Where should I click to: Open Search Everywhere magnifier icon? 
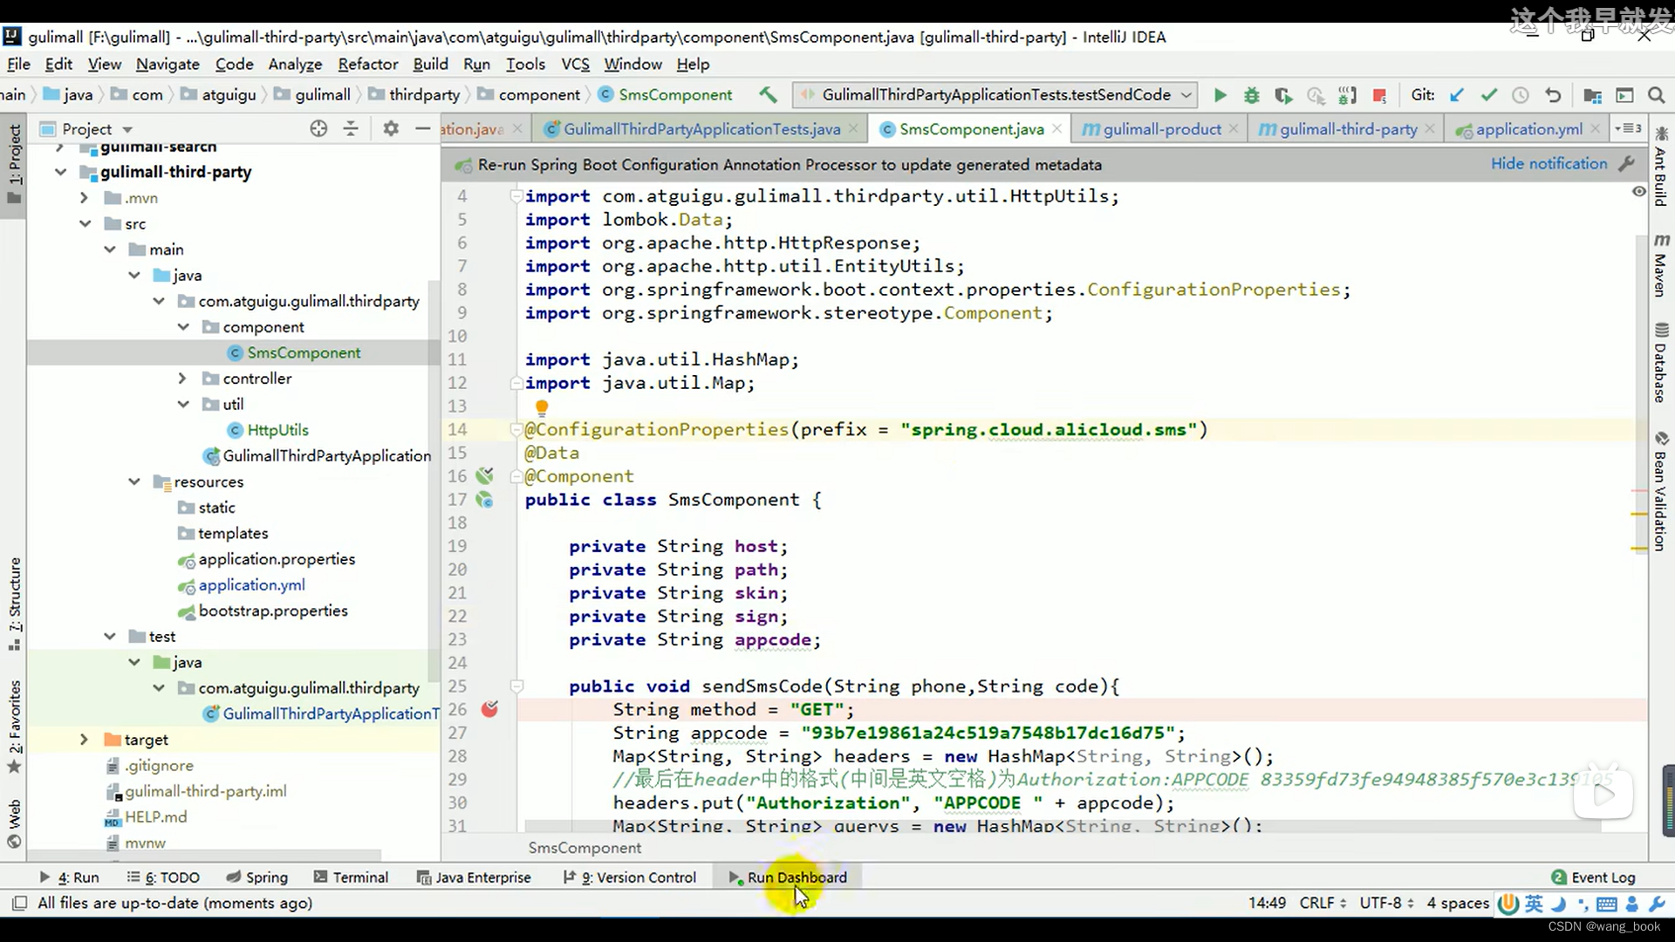1656,95
